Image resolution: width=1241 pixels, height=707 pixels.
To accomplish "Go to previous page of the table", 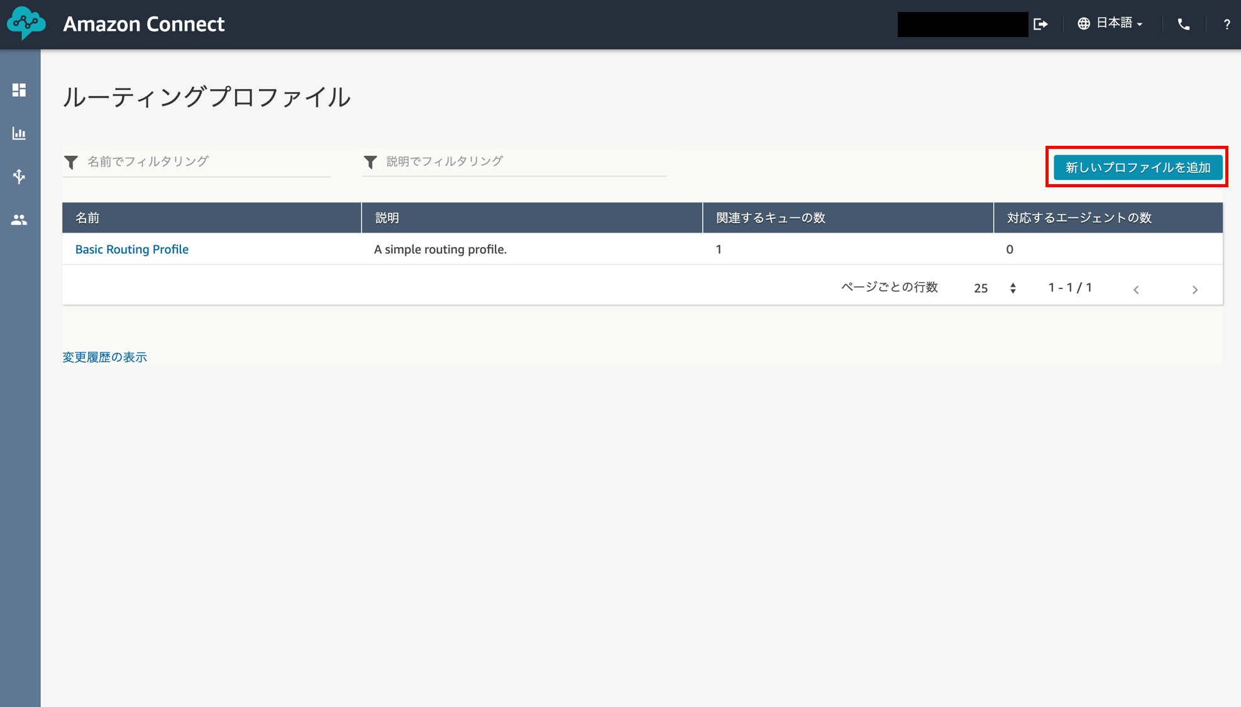I will pyautogui.click(x=1136, y=290).
